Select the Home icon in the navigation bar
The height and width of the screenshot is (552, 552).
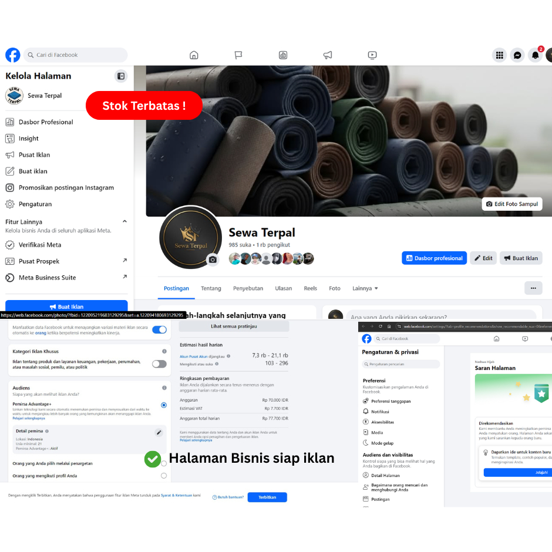(x=194, y=55)
